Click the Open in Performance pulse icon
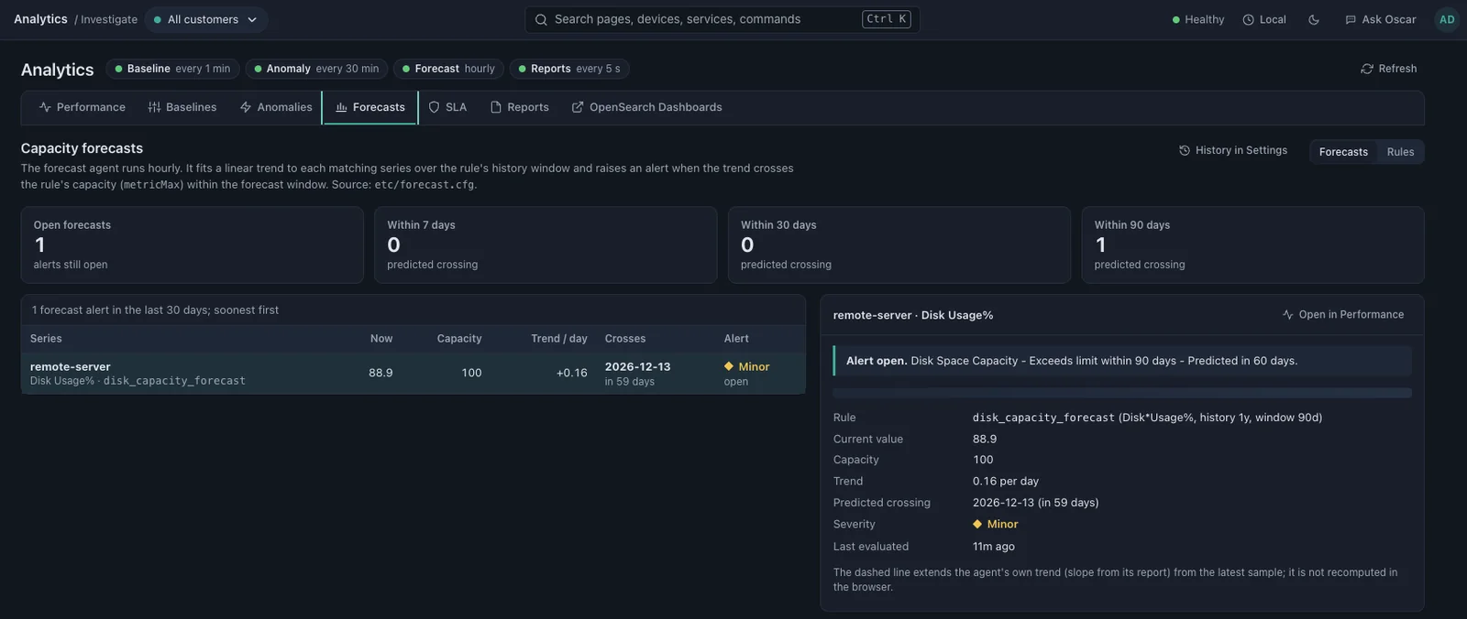The width and height of the screenshot is (1467, 619). [x=1288, y=314]
